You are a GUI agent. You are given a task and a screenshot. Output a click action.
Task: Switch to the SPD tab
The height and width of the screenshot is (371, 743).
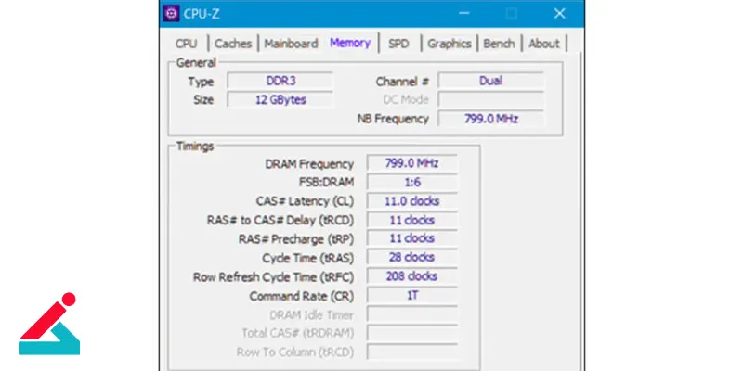398,44
